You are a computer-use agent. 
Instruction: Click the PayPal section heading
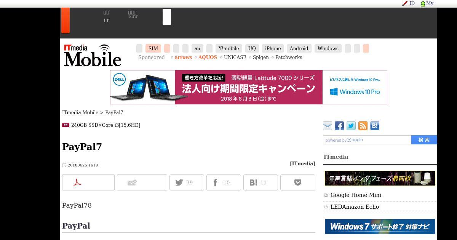[76, 226]
